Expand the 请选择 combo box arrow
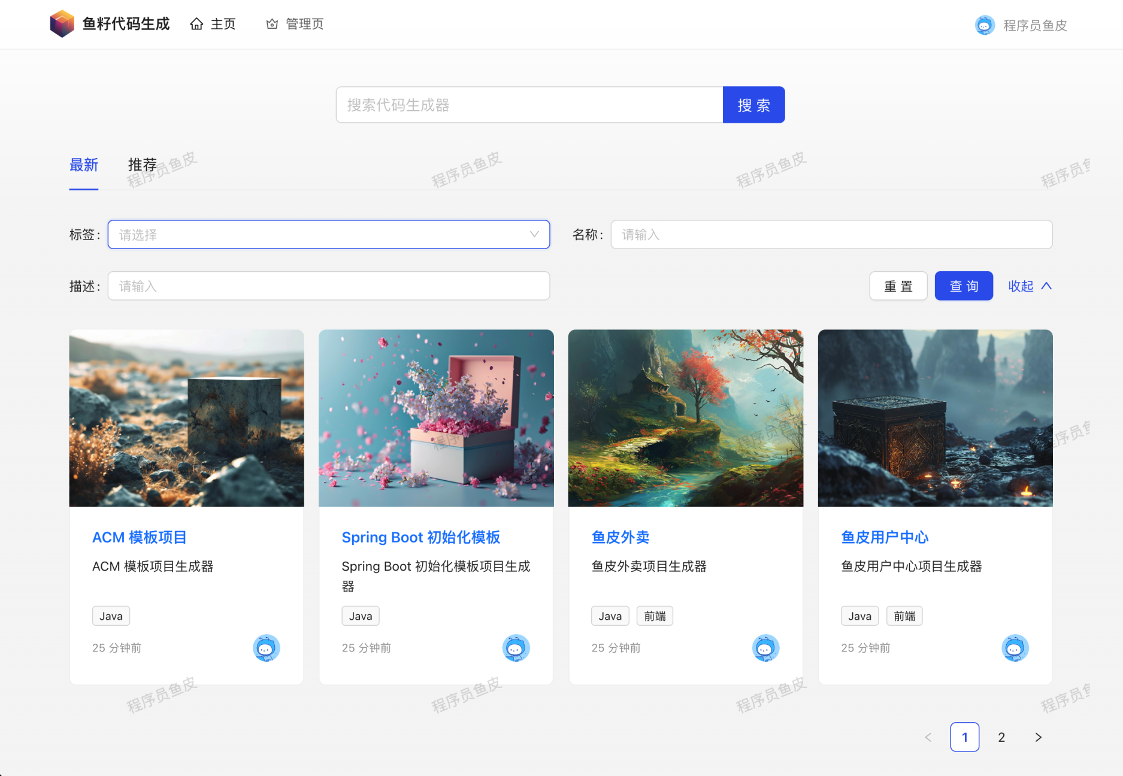Viewport: 1123px width, 776px height. (x=534, y=234)
